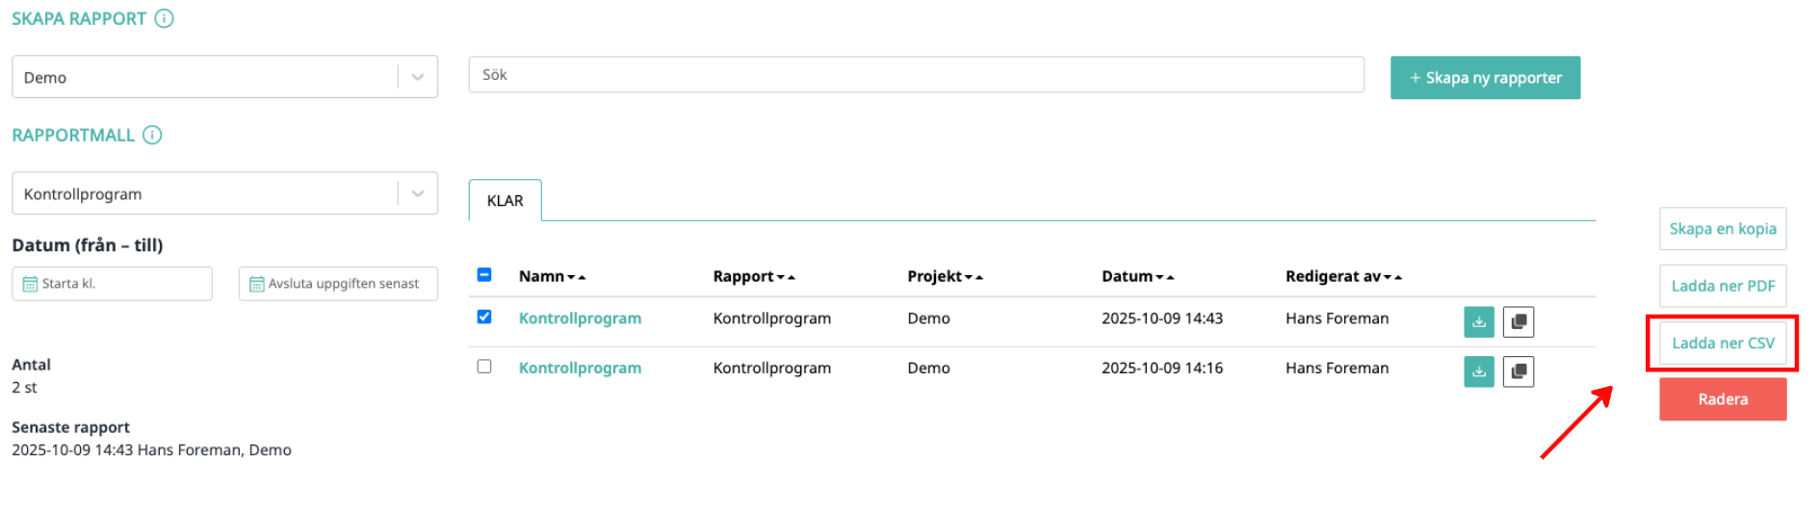The image size is (1819, 509).
Task: Check the second Kontrollprogram row checkbox
Action: (x=484, y=367)
